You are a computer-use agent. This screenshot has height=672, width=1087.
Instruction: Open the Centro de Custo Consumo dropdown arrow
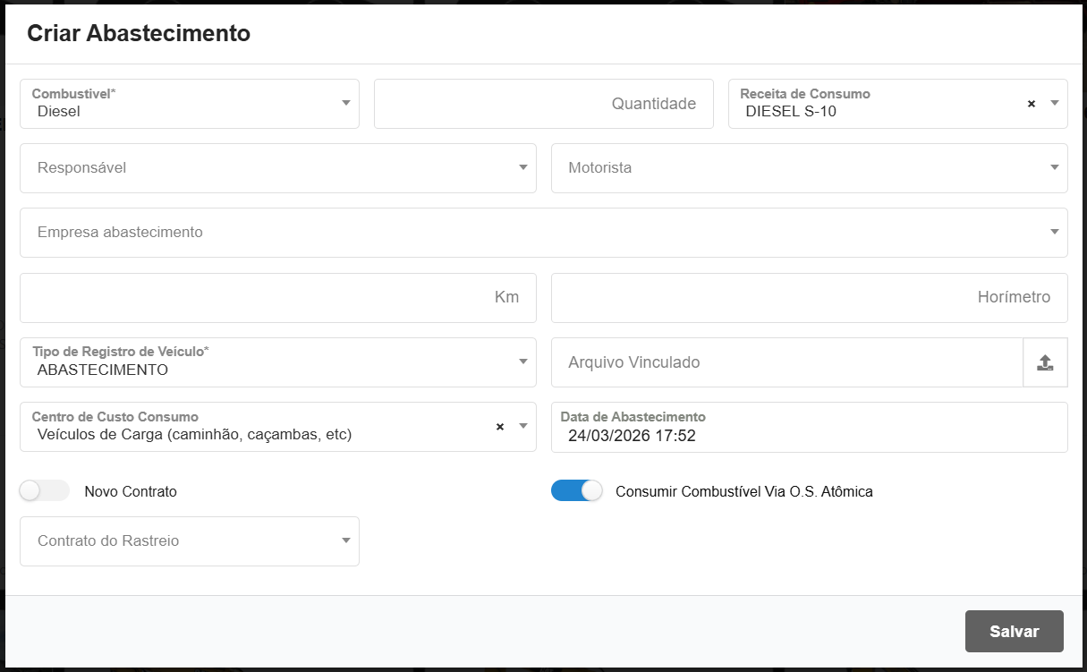coord(522,427)
